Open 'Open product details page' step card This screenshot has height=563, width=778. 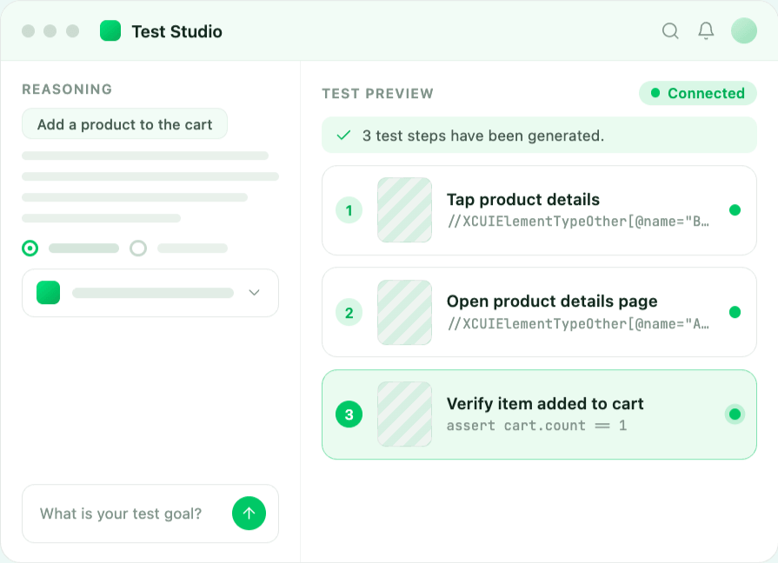coord(539,312)
